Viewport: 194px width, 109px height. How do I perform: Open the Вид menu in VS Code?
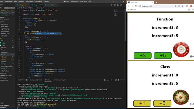coord(15,2)
